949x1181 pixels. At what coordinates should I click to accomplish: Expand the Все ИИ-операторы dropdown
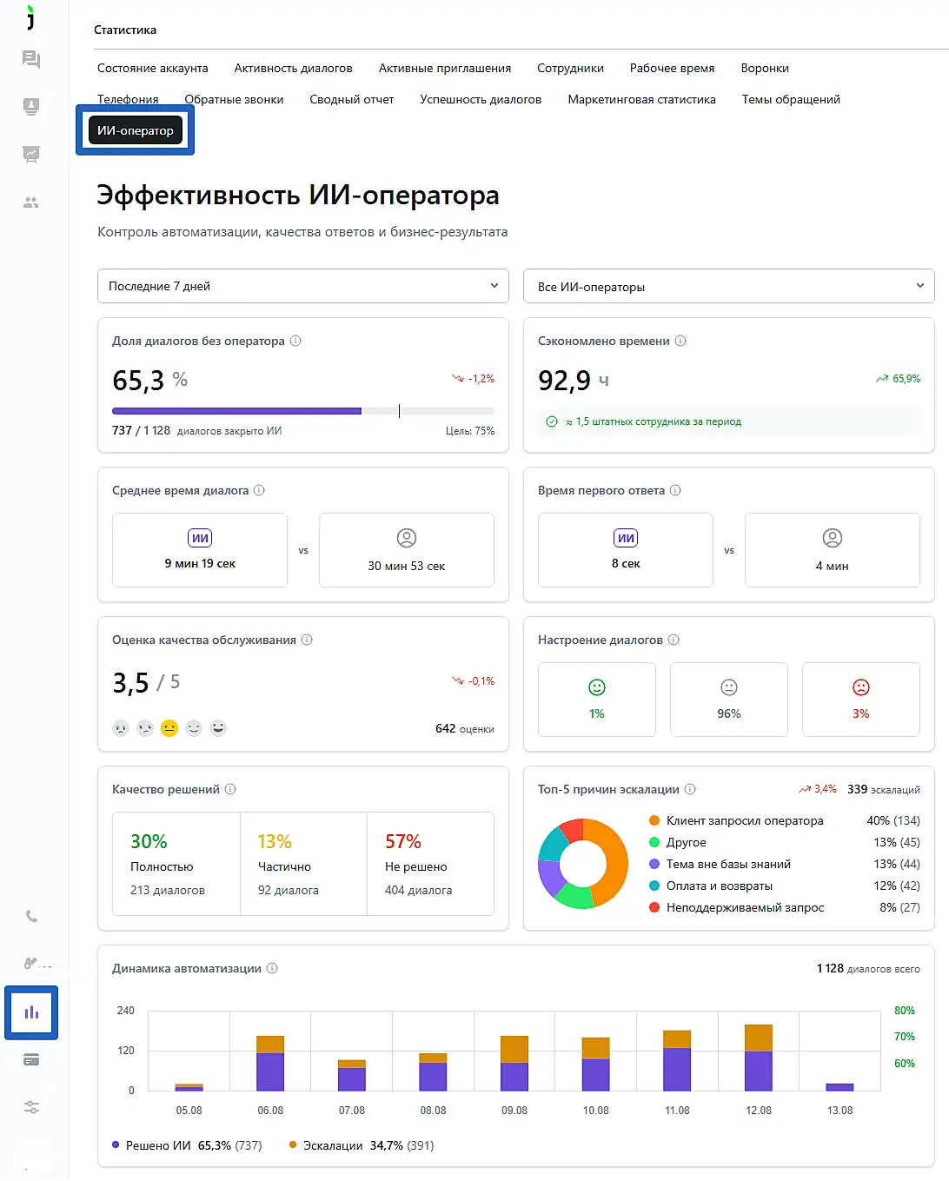point(728,286)
